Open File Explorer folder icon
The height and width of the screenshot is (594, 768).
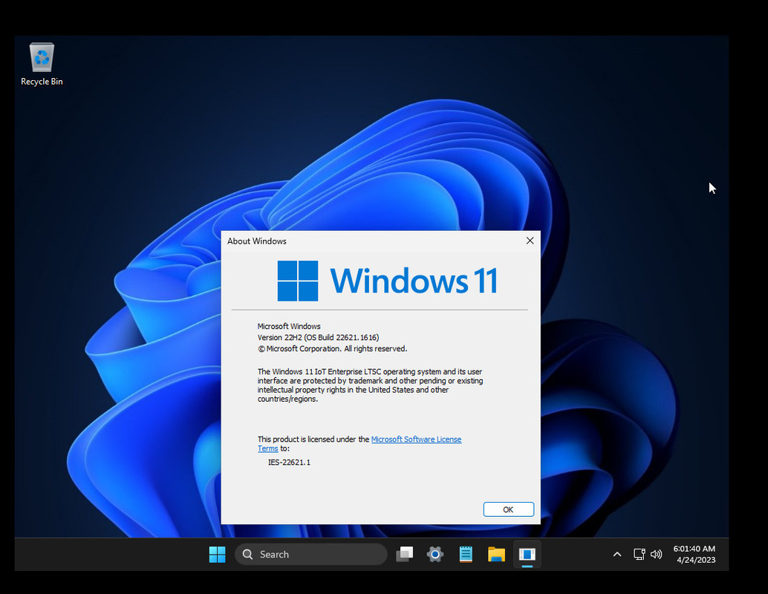point(496,555)
